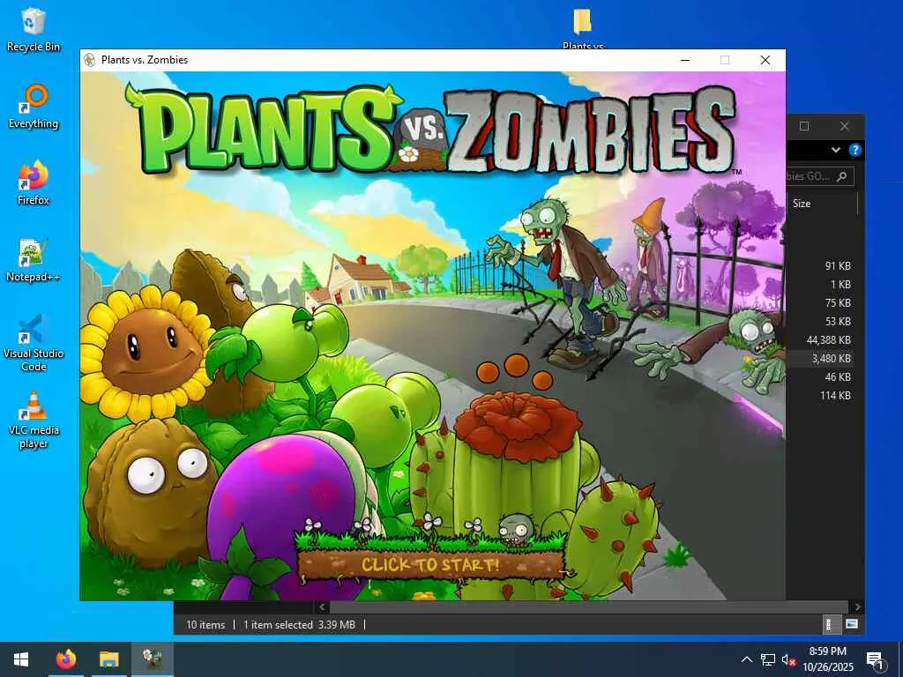The image size is (903, 677).
Task: Open the clock showing 8:59 PM
Action: (827, 659)
